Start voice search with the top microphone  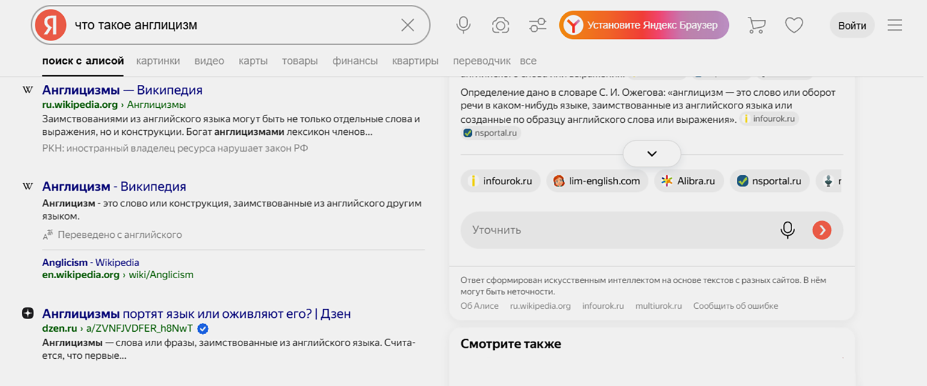pyautogui.click(x=463, y=25)
